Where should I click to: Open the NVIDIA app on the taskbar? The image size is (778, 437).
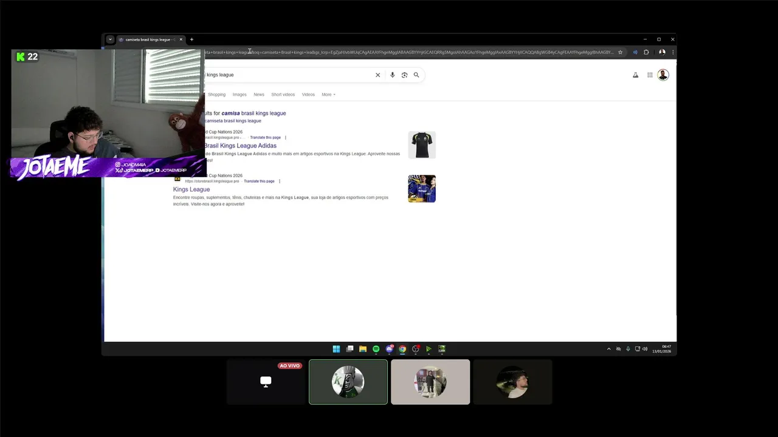point(442,349)
